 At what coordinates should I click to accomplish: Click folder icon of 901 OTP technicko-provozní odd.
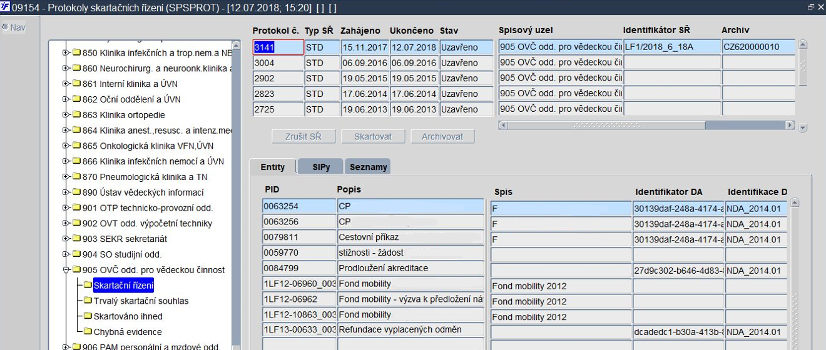coord(76,208)
